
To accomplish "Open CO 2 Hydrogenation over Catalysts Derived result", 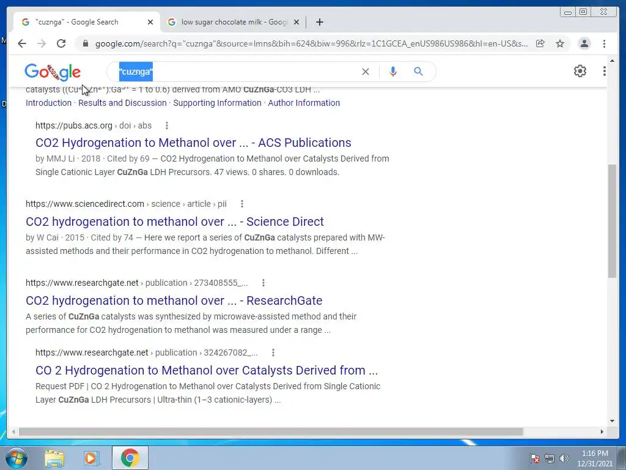I will [x=207, y=370].
